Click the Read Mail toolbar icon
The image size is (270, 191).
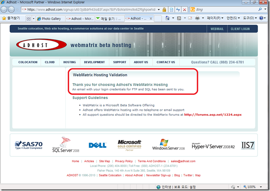coord(190,18)
